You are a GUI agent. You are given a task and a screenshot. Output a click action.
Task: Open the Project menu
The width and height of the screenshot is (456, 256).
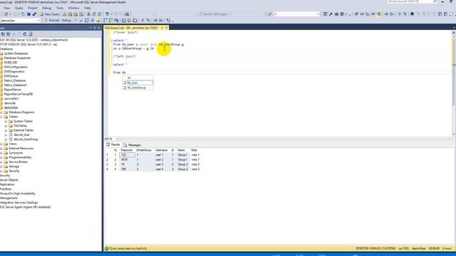[x=33, y=8]
